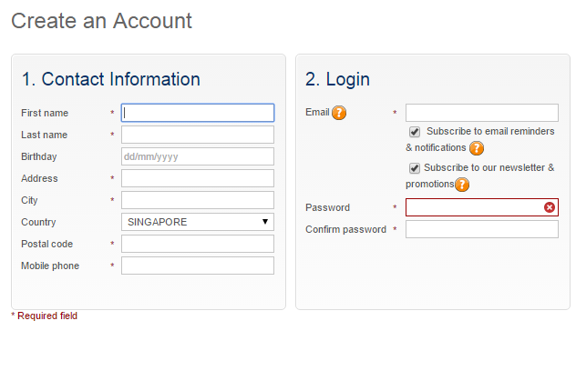
Task: Focus the City text field
Action: (x=198, y=200)
